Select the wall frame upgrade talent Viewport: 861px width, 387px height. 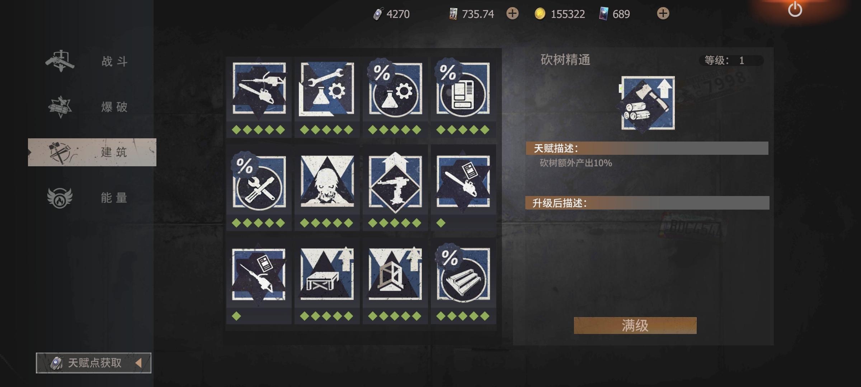[395, 275]
